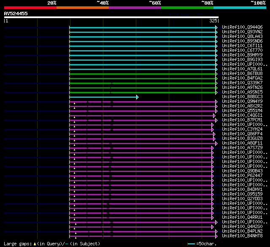Open the UniRef100_Q944Q6 hit label
The width and height of the screenshot is (270, 247).
(x=242, y=27)
